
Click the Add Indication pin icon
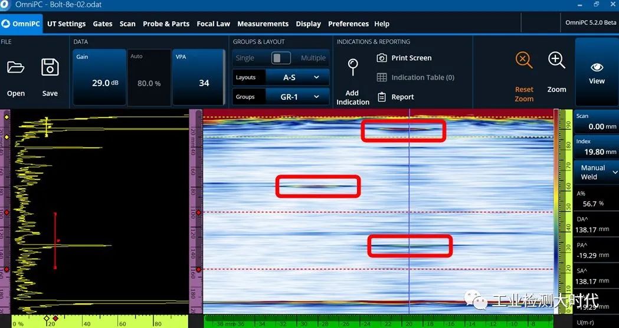(352, 67)
